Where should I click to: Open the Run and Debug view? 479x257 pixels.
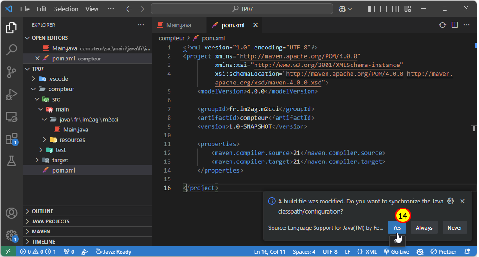click(12, 95)
